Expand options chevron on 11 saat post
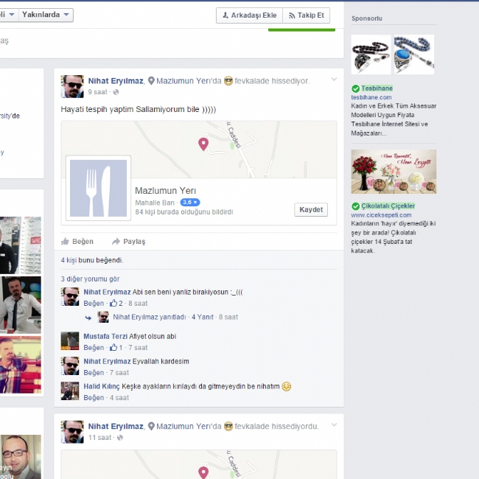479x479 pixels. [334, 425]
